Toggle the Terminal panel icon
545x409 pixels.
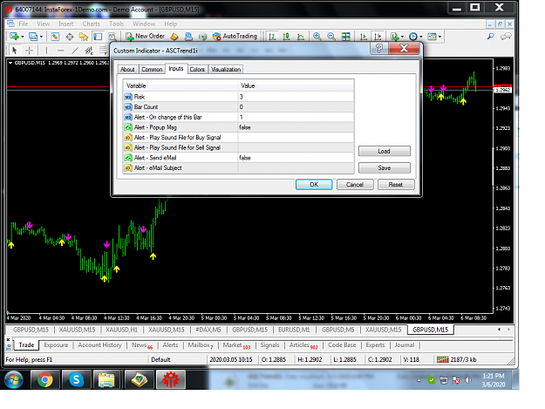click(x=98, y=36)
